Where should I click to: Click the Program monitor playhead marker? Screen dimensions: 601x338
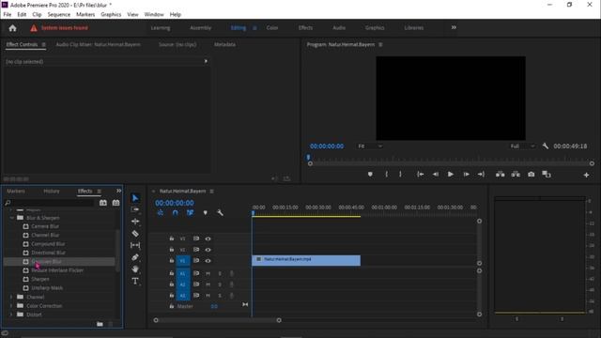click(308, 157)
